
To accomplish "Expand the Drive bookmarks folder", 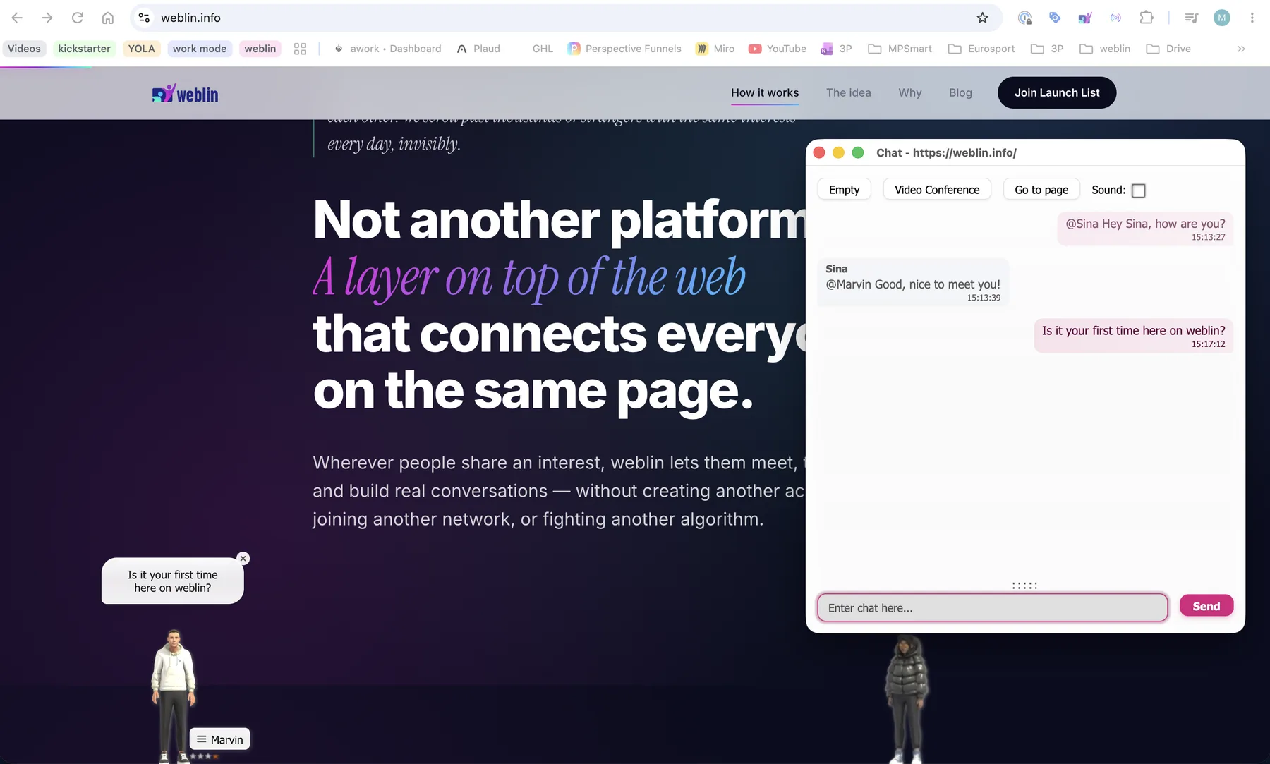I will click(1168, 49).
